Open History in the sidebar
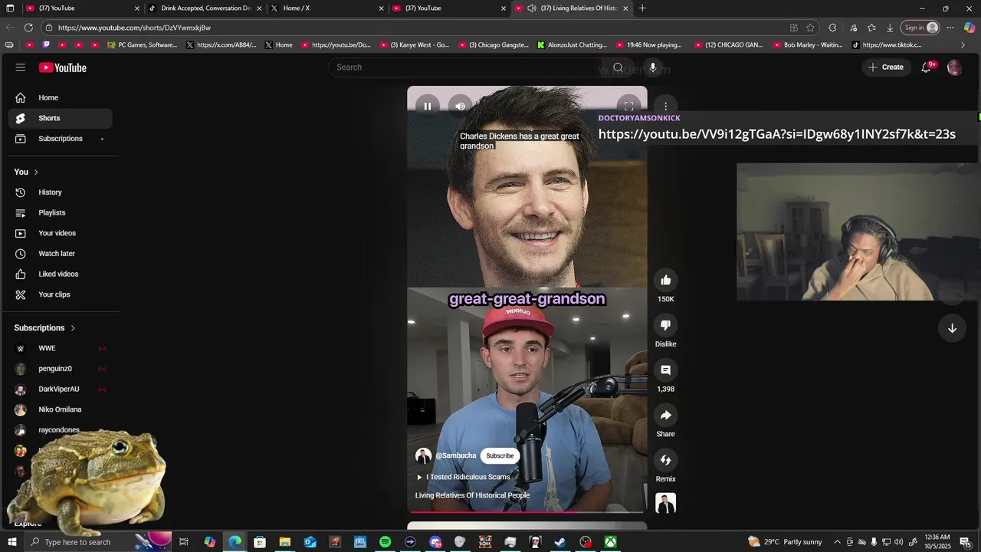This screenshot has height=552, width=981. tap(60, 192)
